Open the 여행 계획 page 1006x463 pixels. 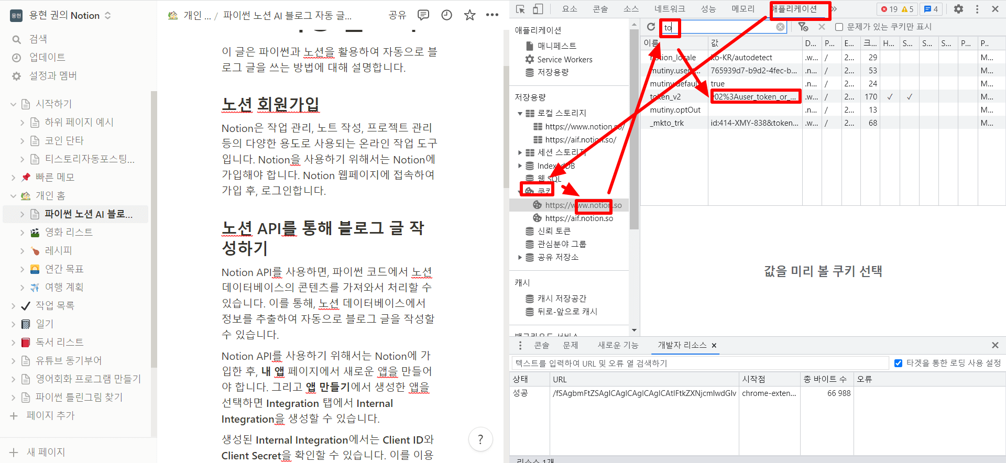[x=64, y=288]
